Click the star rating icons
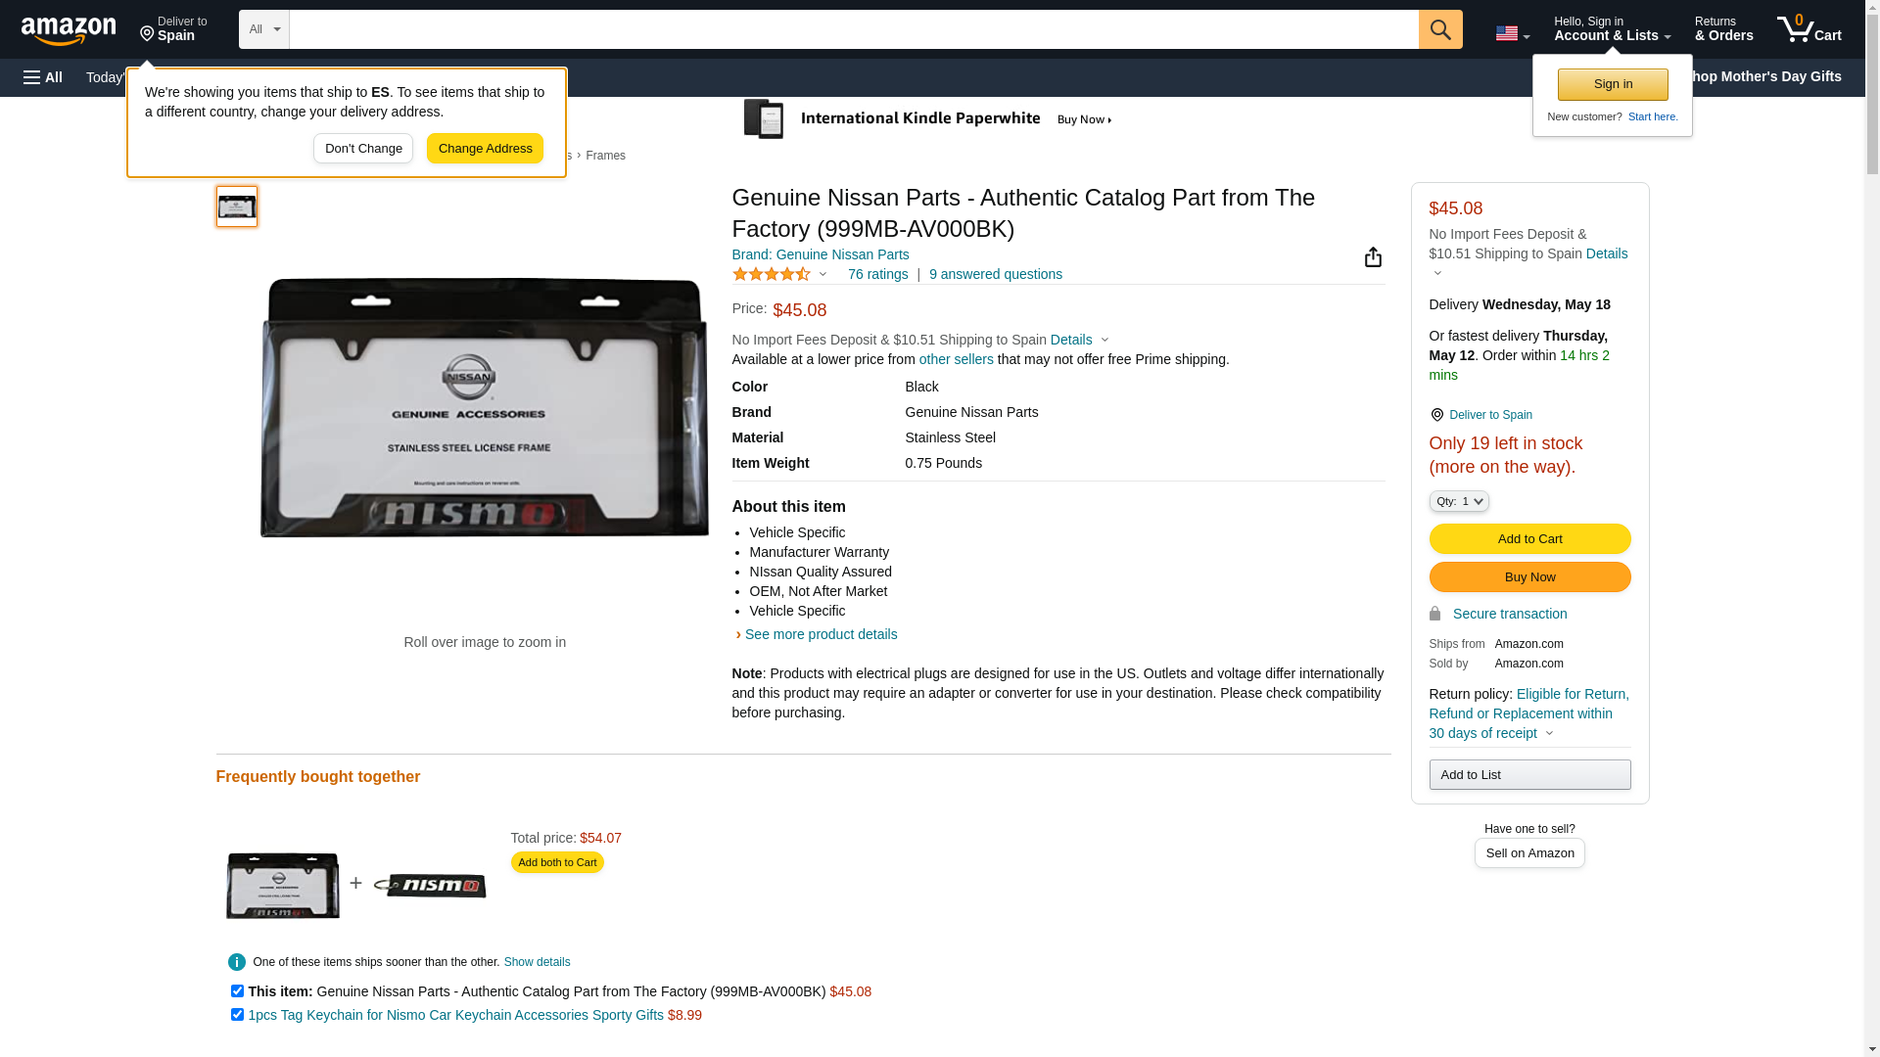Screen dimensions: 1880x1057 tap(772, 275)
